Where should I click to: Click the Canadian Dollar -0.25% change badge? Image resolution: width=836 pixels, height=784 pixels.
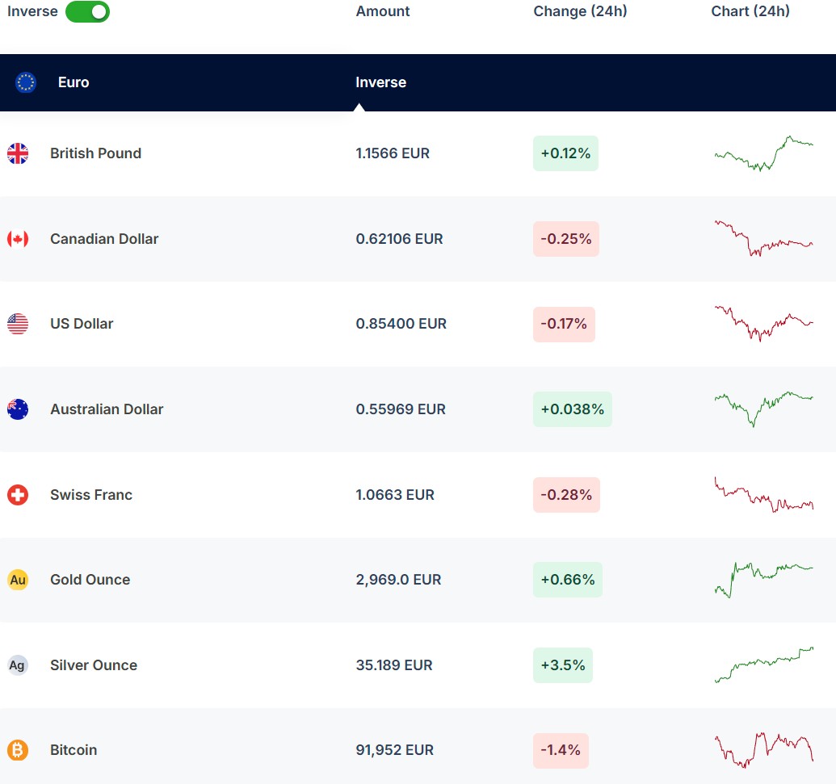click(x=565, y=239)
